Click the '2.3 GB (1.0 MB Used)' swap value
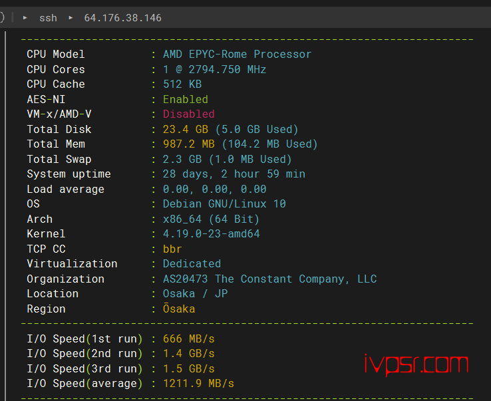The image size is (491, 401). click(228, 159)
